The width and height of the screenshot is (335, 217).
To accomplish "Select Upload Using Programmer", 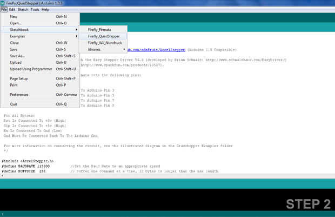I will pyautogui.click(x=40, y=69).
